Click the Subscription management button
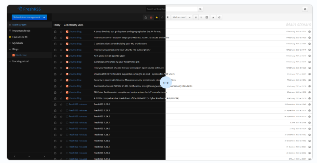This screenshot has height=163, width=317. tap(29, 18)
